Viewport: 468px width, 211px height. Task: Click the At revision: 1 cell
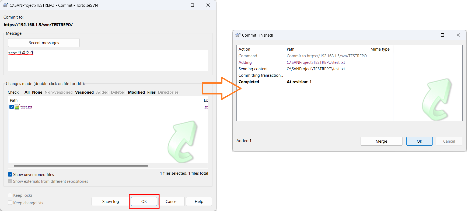click(299, 82)
